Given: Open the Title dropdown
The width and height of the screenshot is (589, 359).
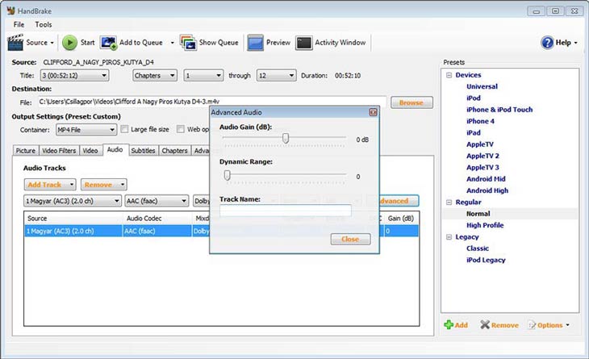Looking at the screenshot, I should coord(74,75).
